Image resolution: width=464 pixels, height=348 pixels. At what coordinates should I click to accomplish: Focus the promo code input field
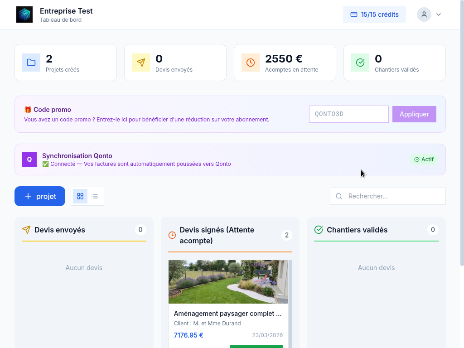pyautogui.click(x=348, y=114)
